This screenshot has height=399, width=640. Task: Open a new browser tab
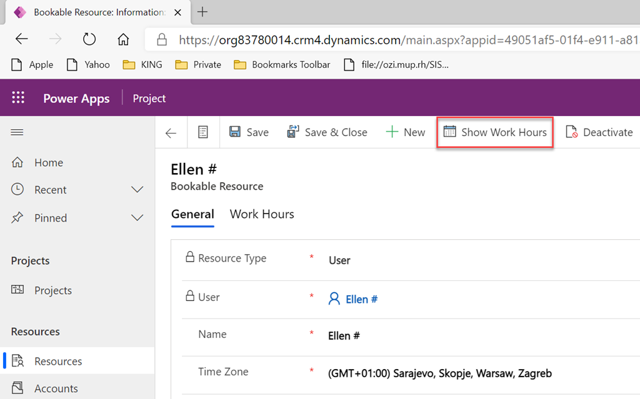pyautogui.click(x=202, y=12)
